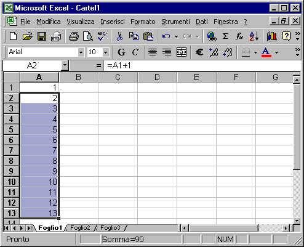Open the fx function wizard

tap(239, 36)
